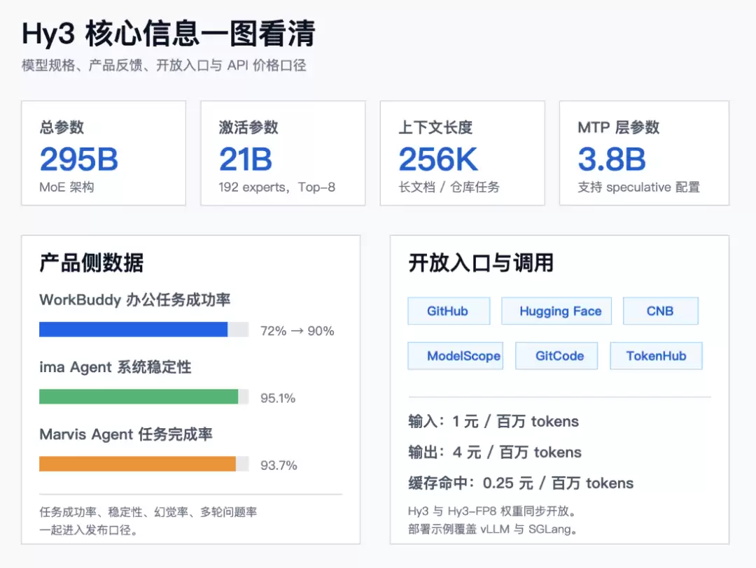Click the text '192 experts，Top-8'

pyautogui.click(x=276, y=187)
